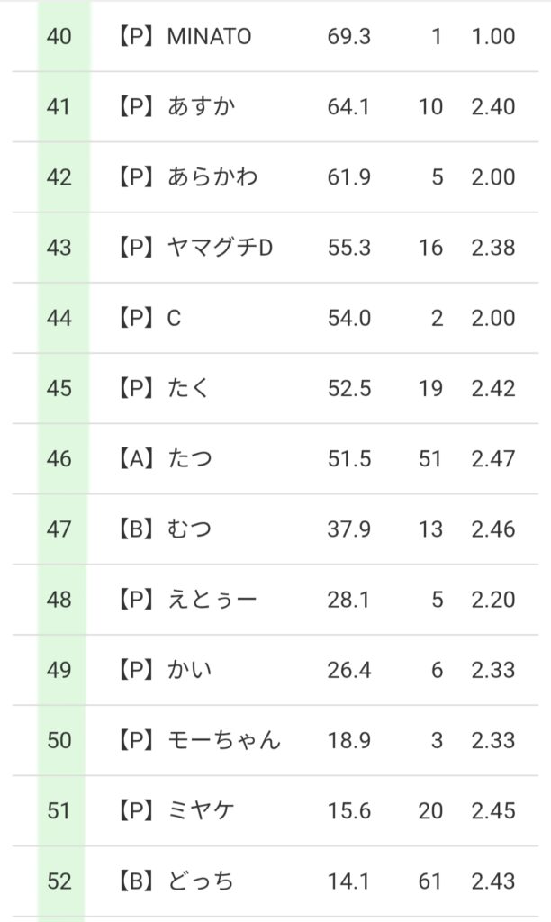Image resolution: width=551 pixels, height=922 pixels.
Task: Click player name かい
Action: coord(189,670)
